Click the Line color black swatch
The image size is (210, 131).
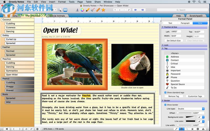(x=191, y=121)
